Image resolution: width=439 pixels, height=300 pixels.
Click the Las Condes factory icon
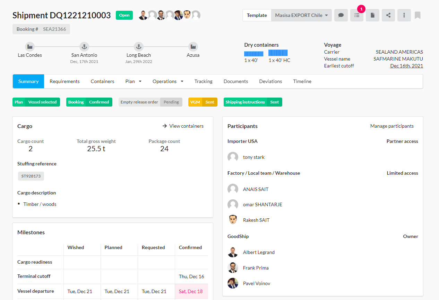coord(30,47)
